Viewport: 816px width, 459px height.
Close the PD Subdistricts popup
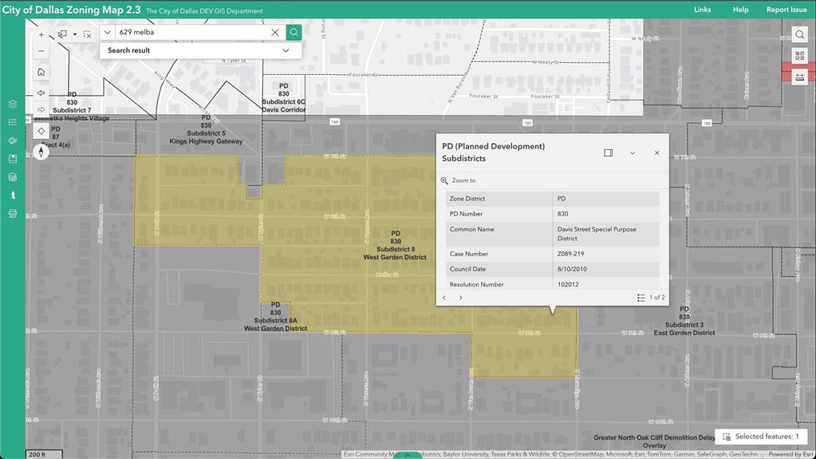pyautogui.click(x=656, y=152)
